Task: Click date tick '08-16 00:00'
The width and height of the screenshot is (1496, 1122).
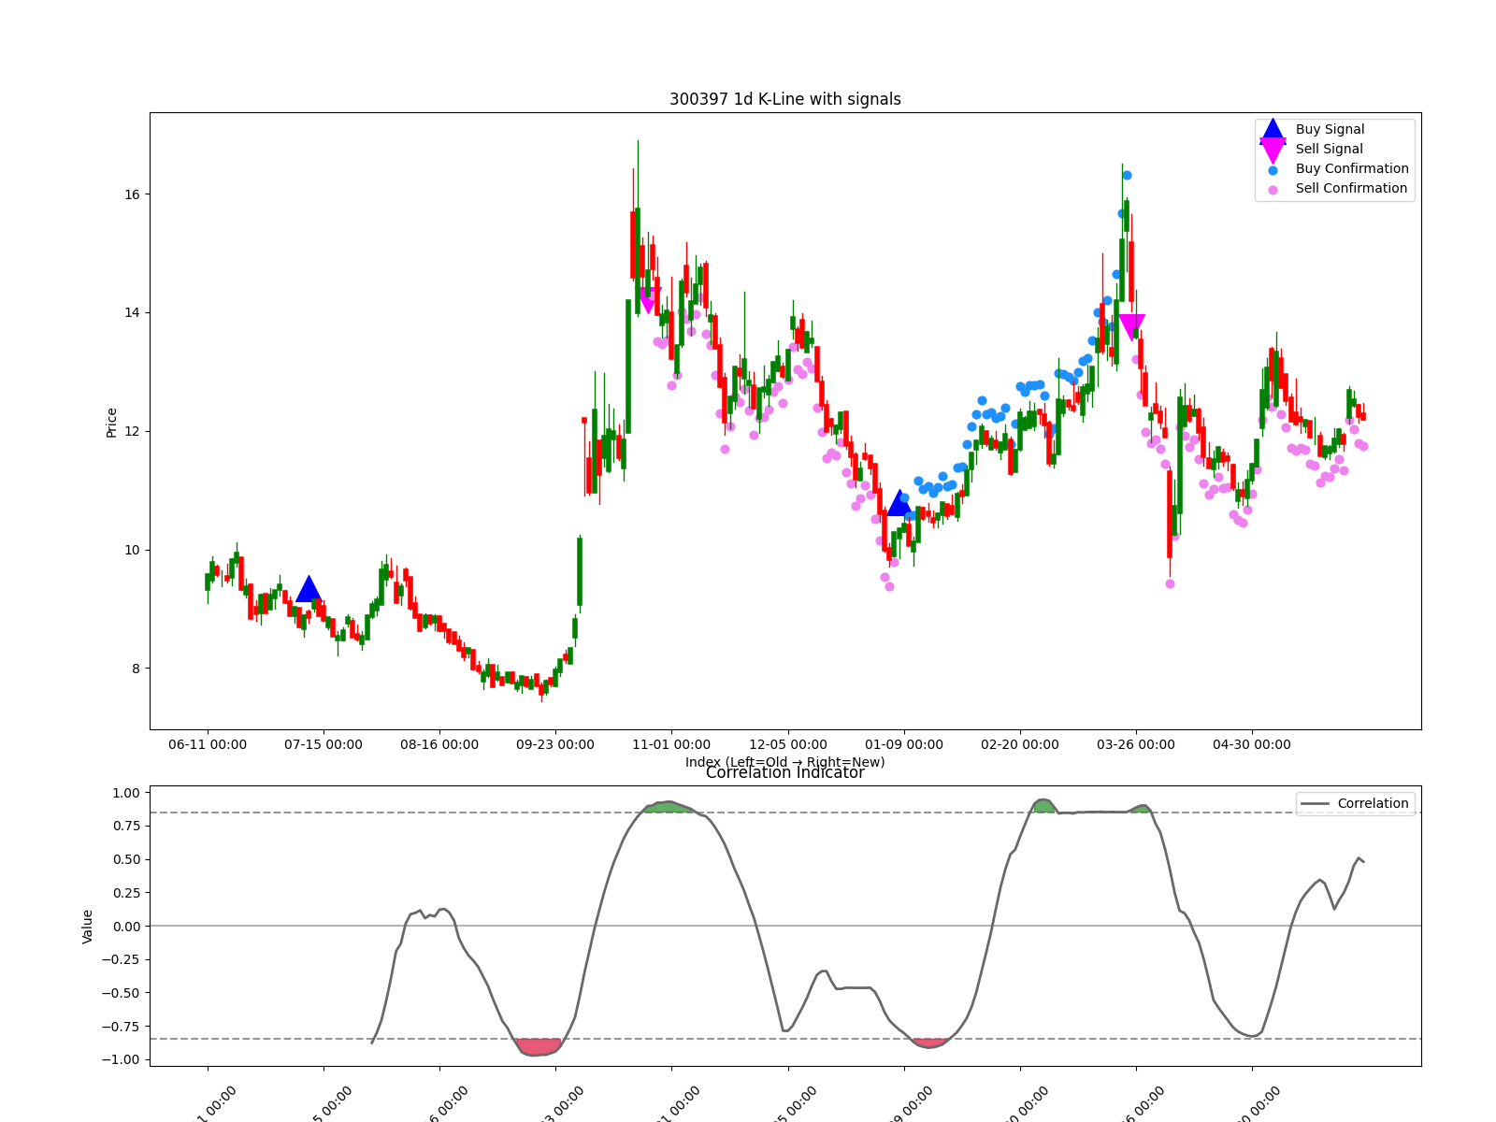Action: (x=439, y=745)
